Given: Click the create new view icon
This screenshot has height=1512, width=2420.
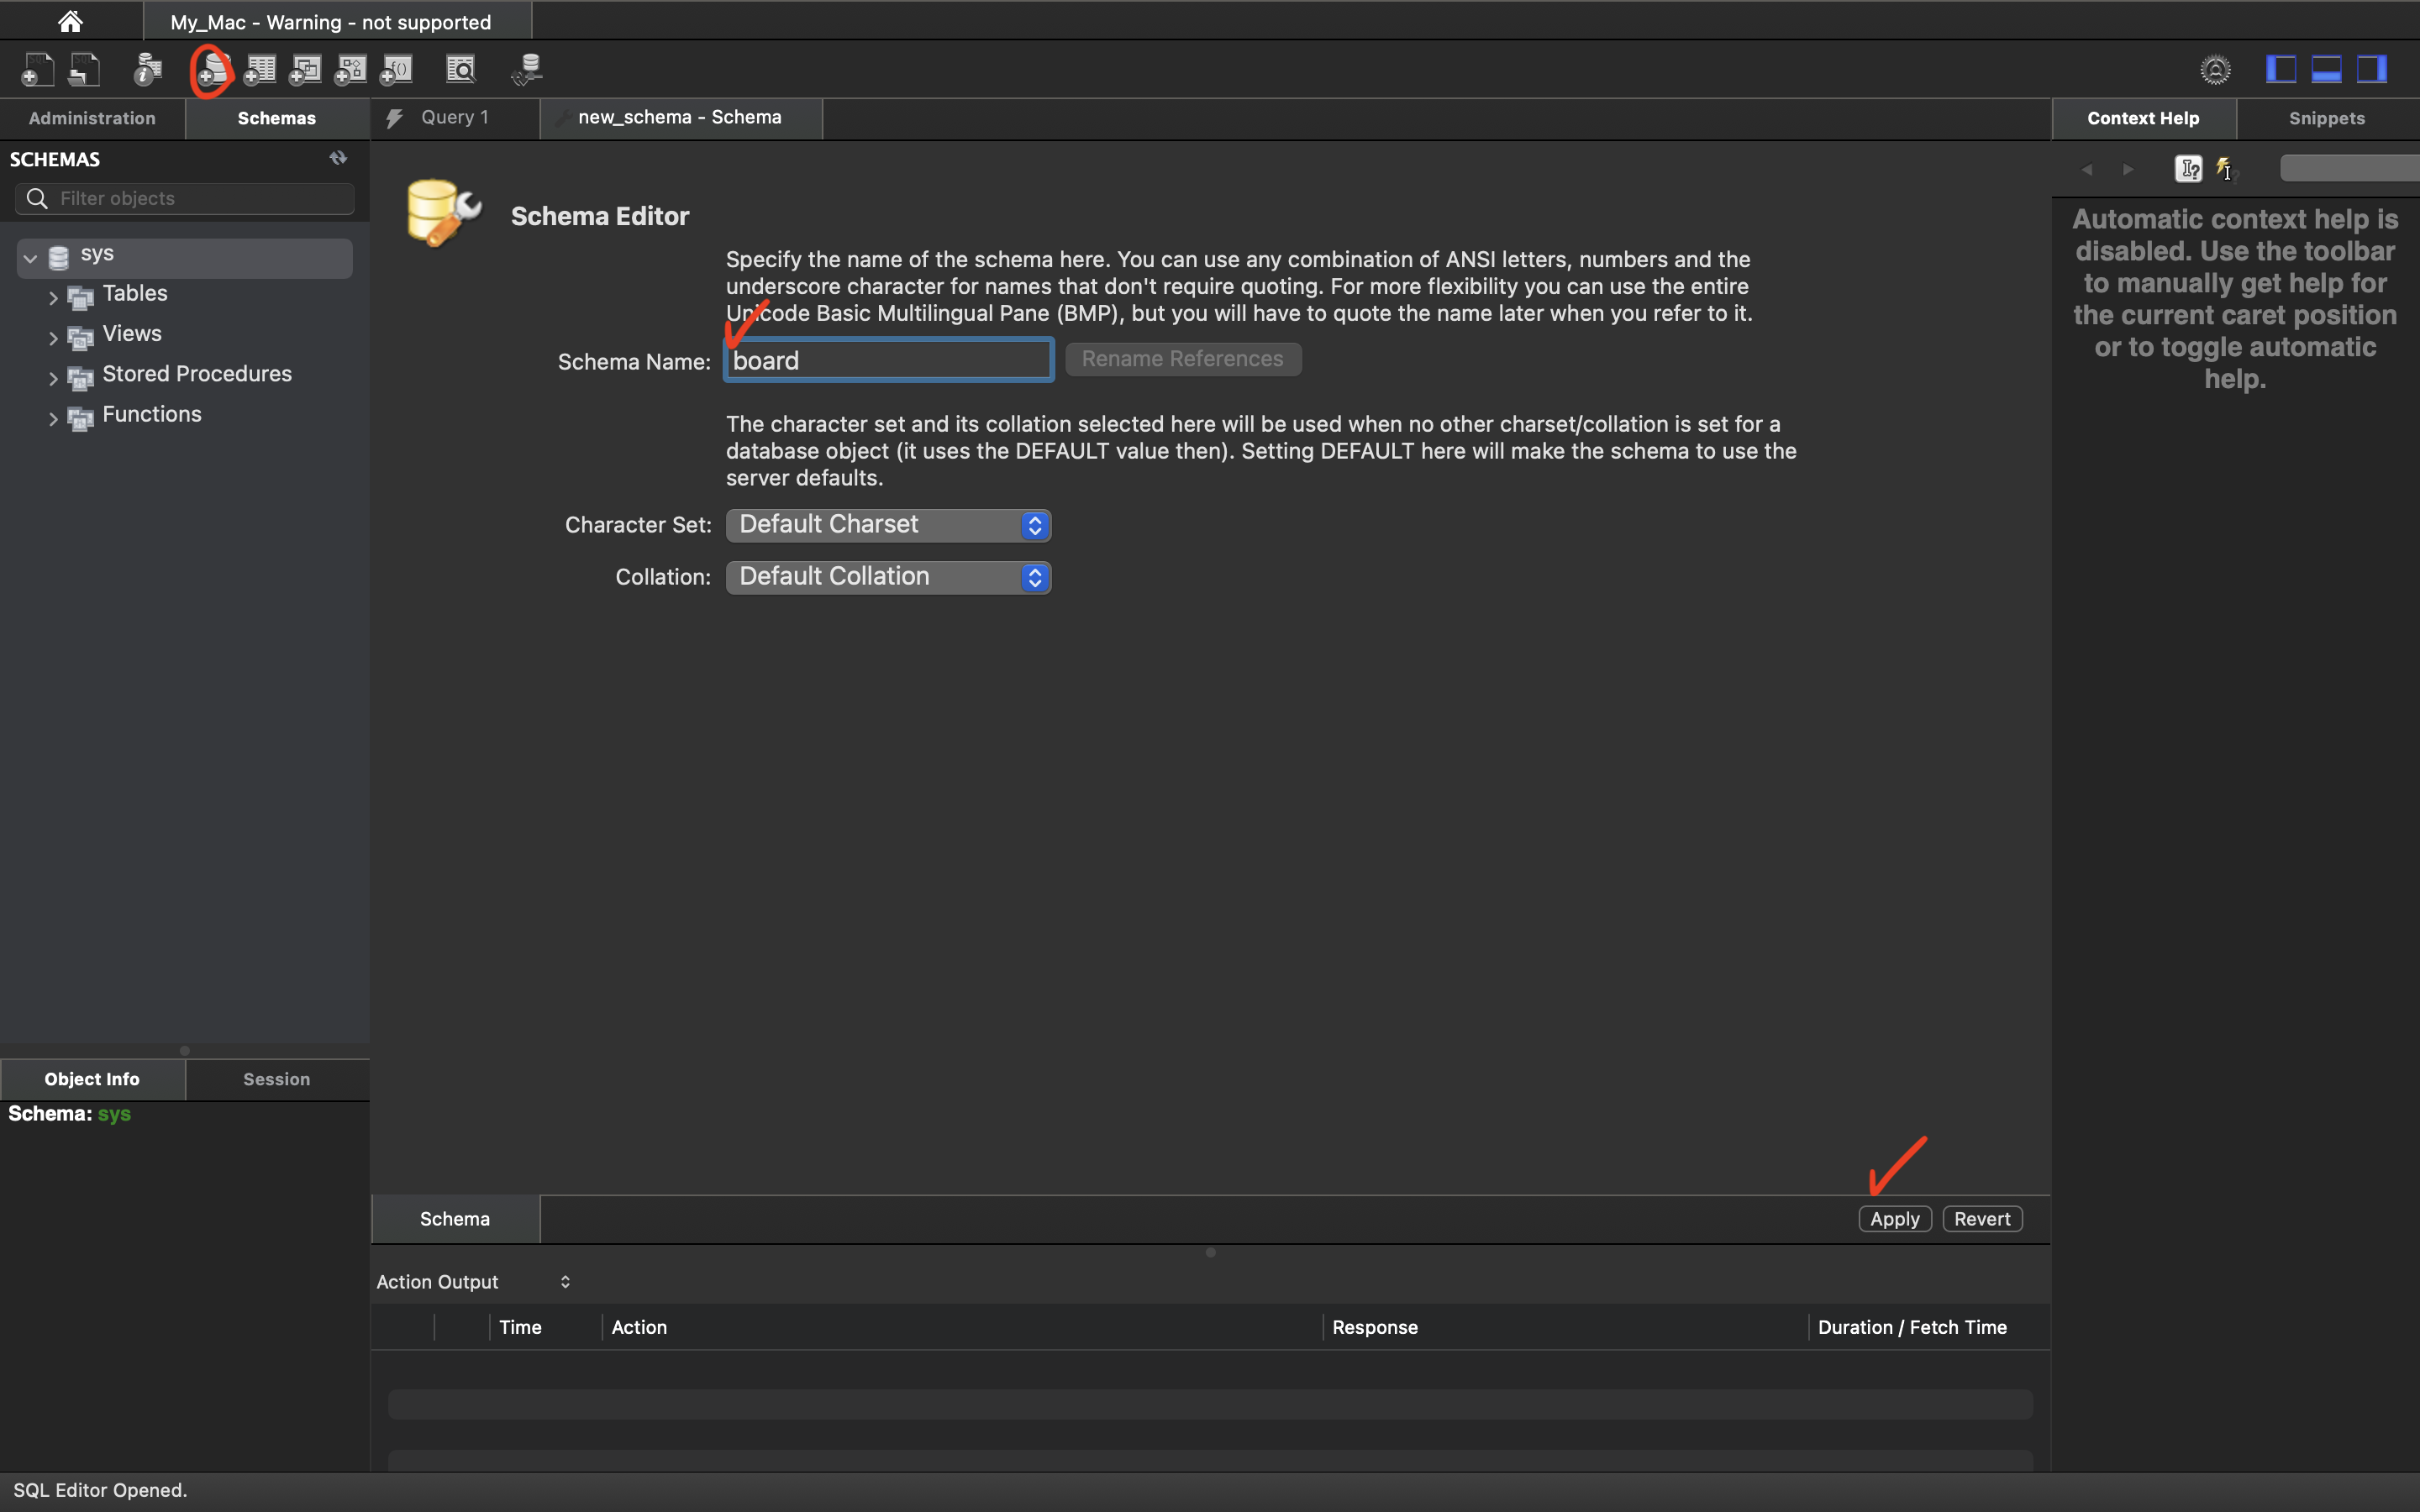Looking at the screenshot, I should (x=305, y=69).
